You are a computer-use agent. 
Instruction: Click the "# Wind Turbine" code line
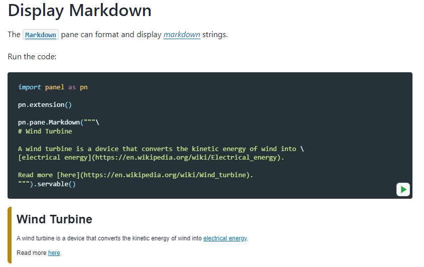click(45, 131)
